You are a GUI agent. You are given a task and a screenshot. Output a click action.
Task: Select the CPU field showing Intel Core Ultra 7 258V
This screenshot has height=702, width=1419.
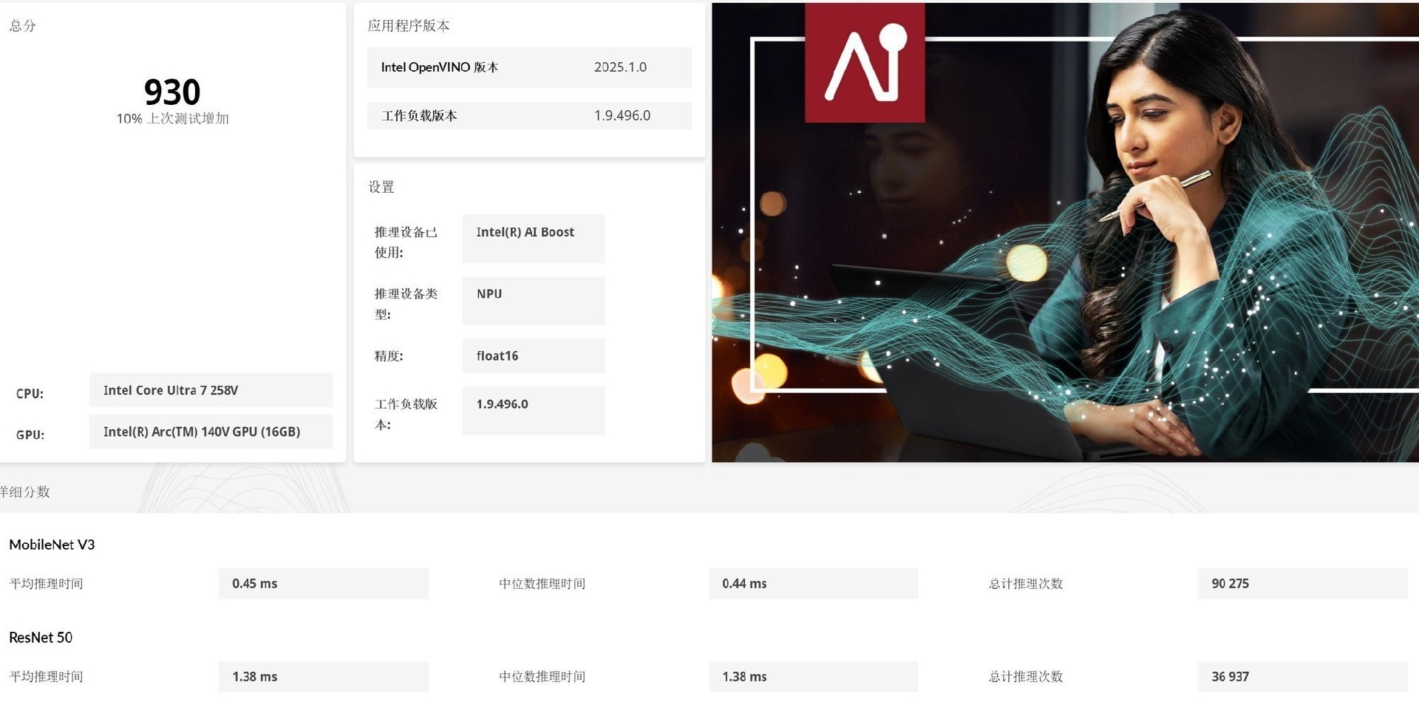(211, 390)
